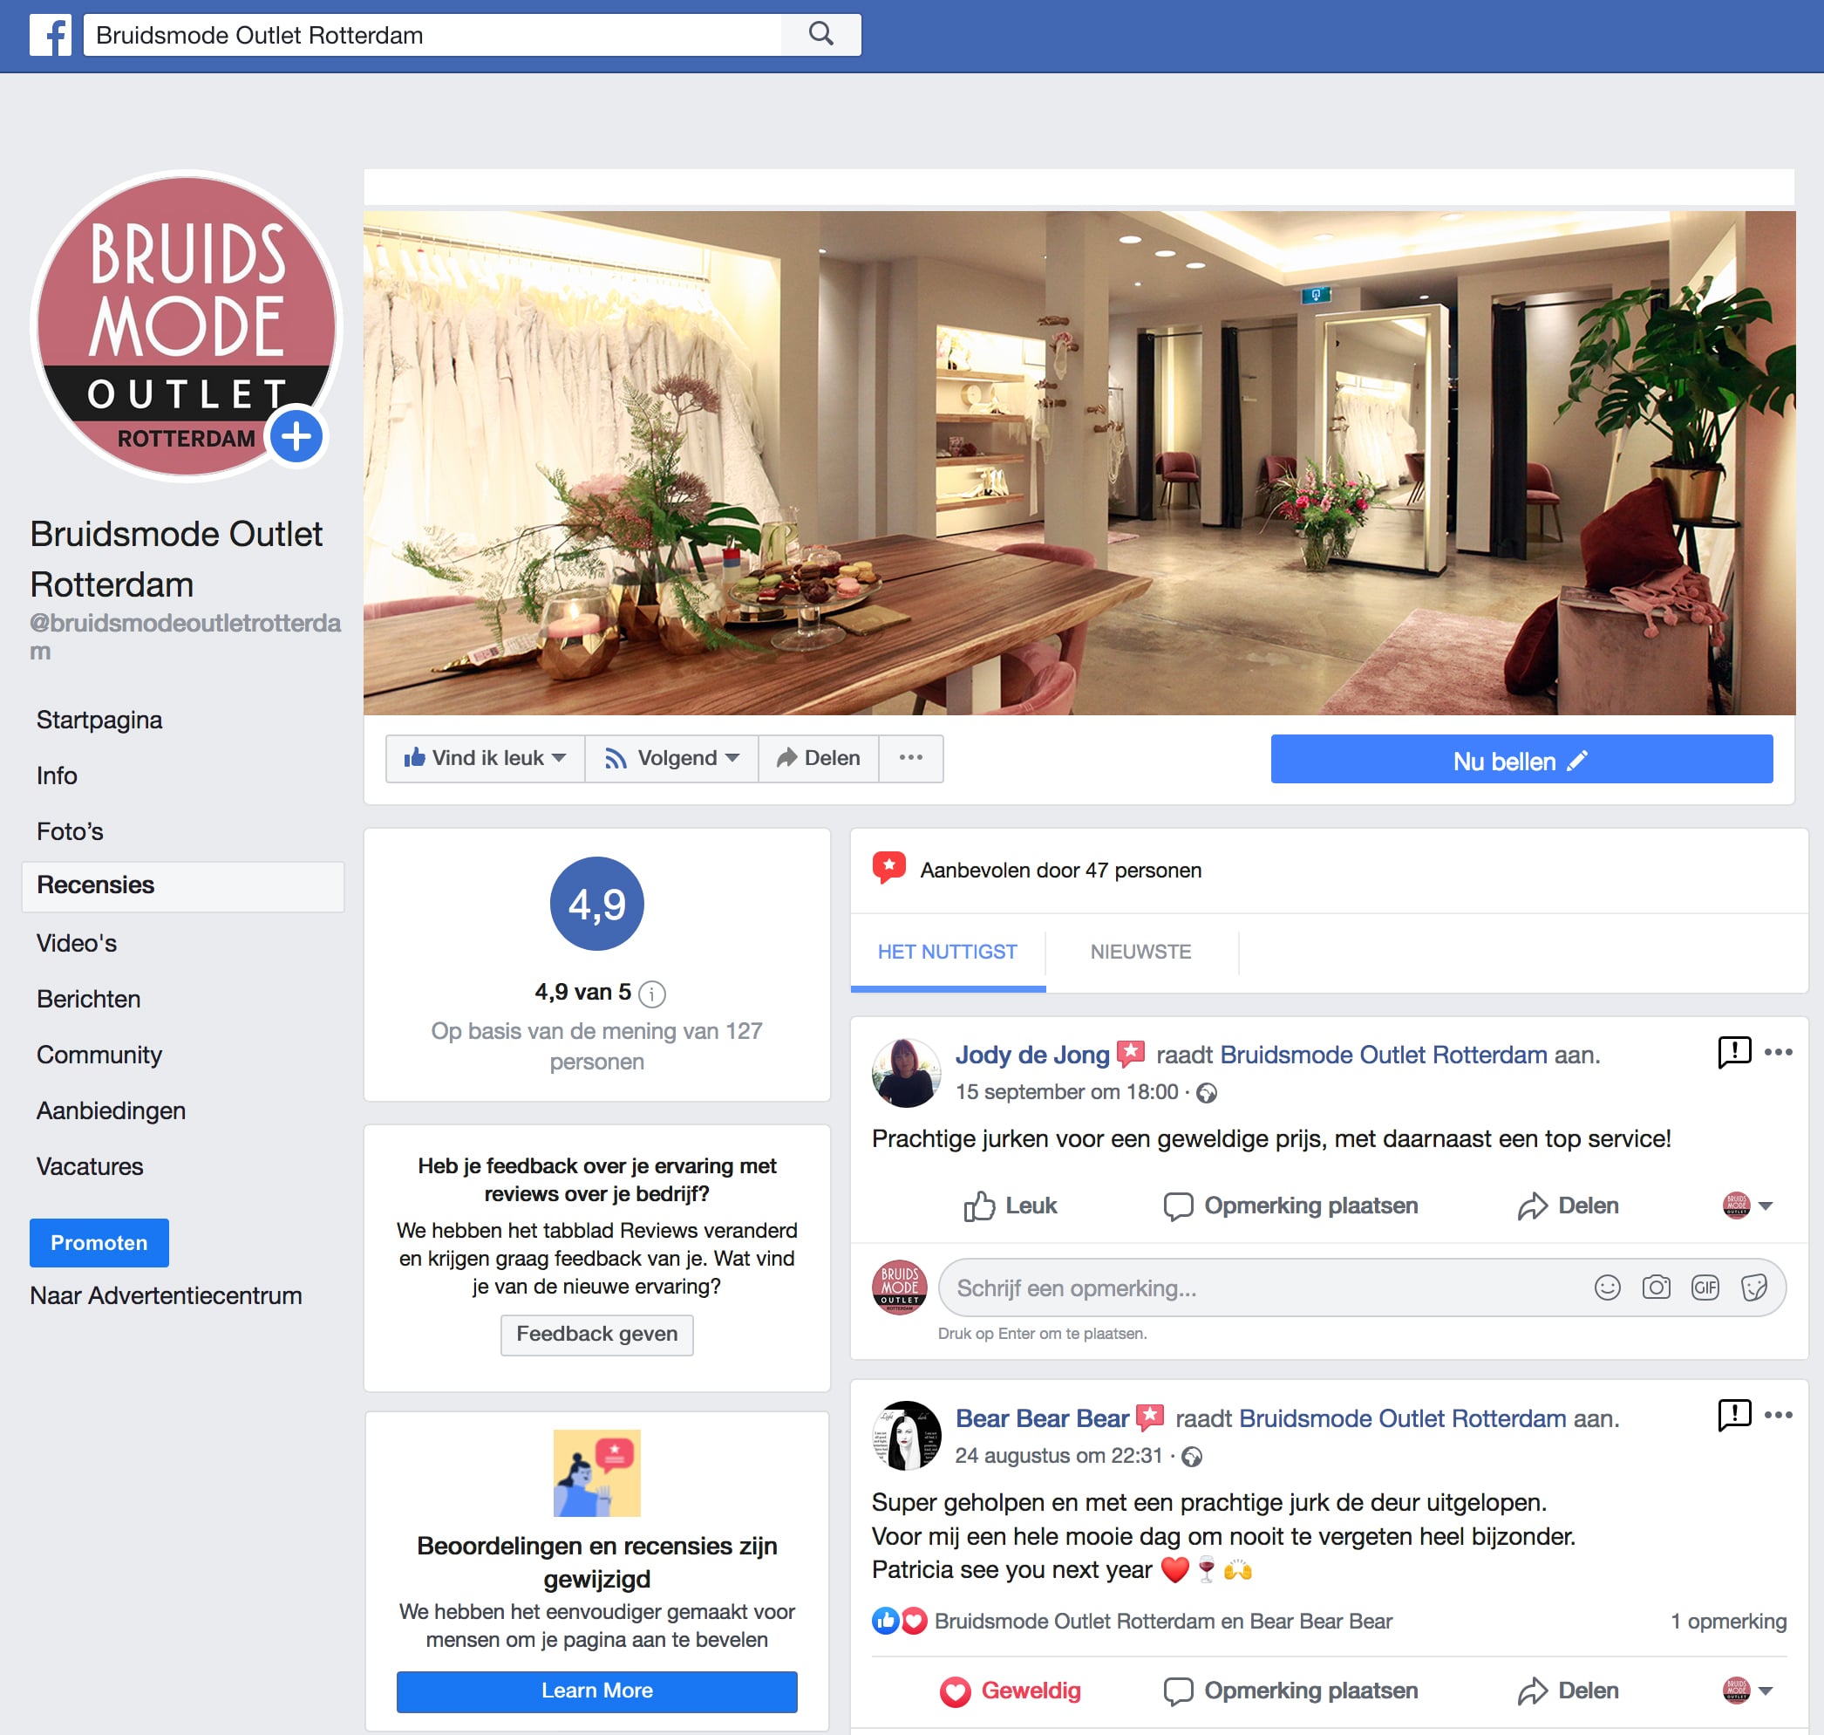Open options dots on Bear Bear Bear's review

coord(1779,1415)
